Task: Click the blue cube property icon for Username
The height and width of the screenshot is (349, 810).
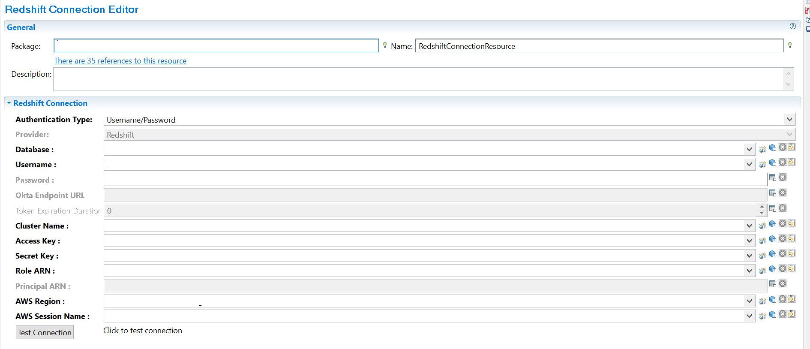Action: coord(773,162)
